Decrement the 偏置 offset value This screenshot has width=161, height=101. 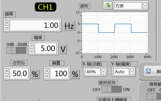click(47, 76)
